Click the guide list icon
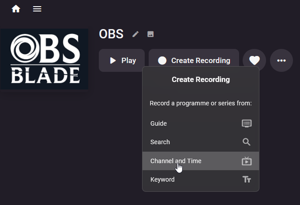Image resolution: width=300 pixels, height=205 pixels. [247, 123]
